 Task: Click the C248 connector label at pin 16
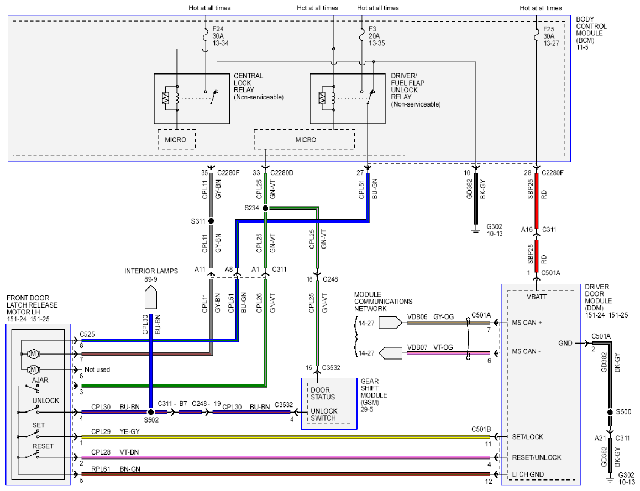tap(330, 279)
